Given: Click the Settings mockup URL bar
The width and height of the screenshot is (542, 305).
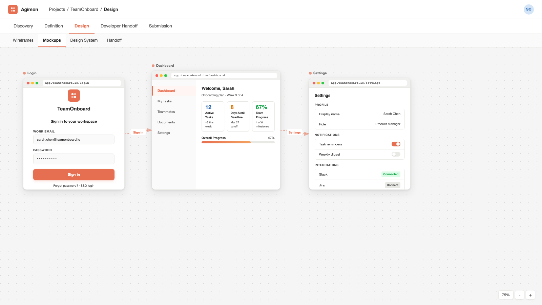Looking at the screenshot, I should (368, 83).
